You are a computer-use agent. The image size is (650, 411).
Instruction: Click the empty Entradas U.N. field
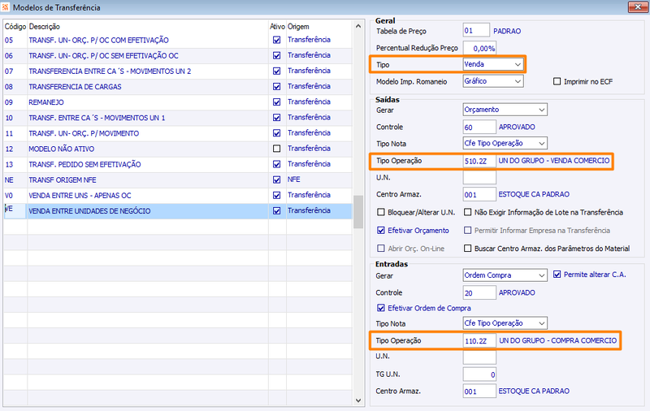coord(479,357)
